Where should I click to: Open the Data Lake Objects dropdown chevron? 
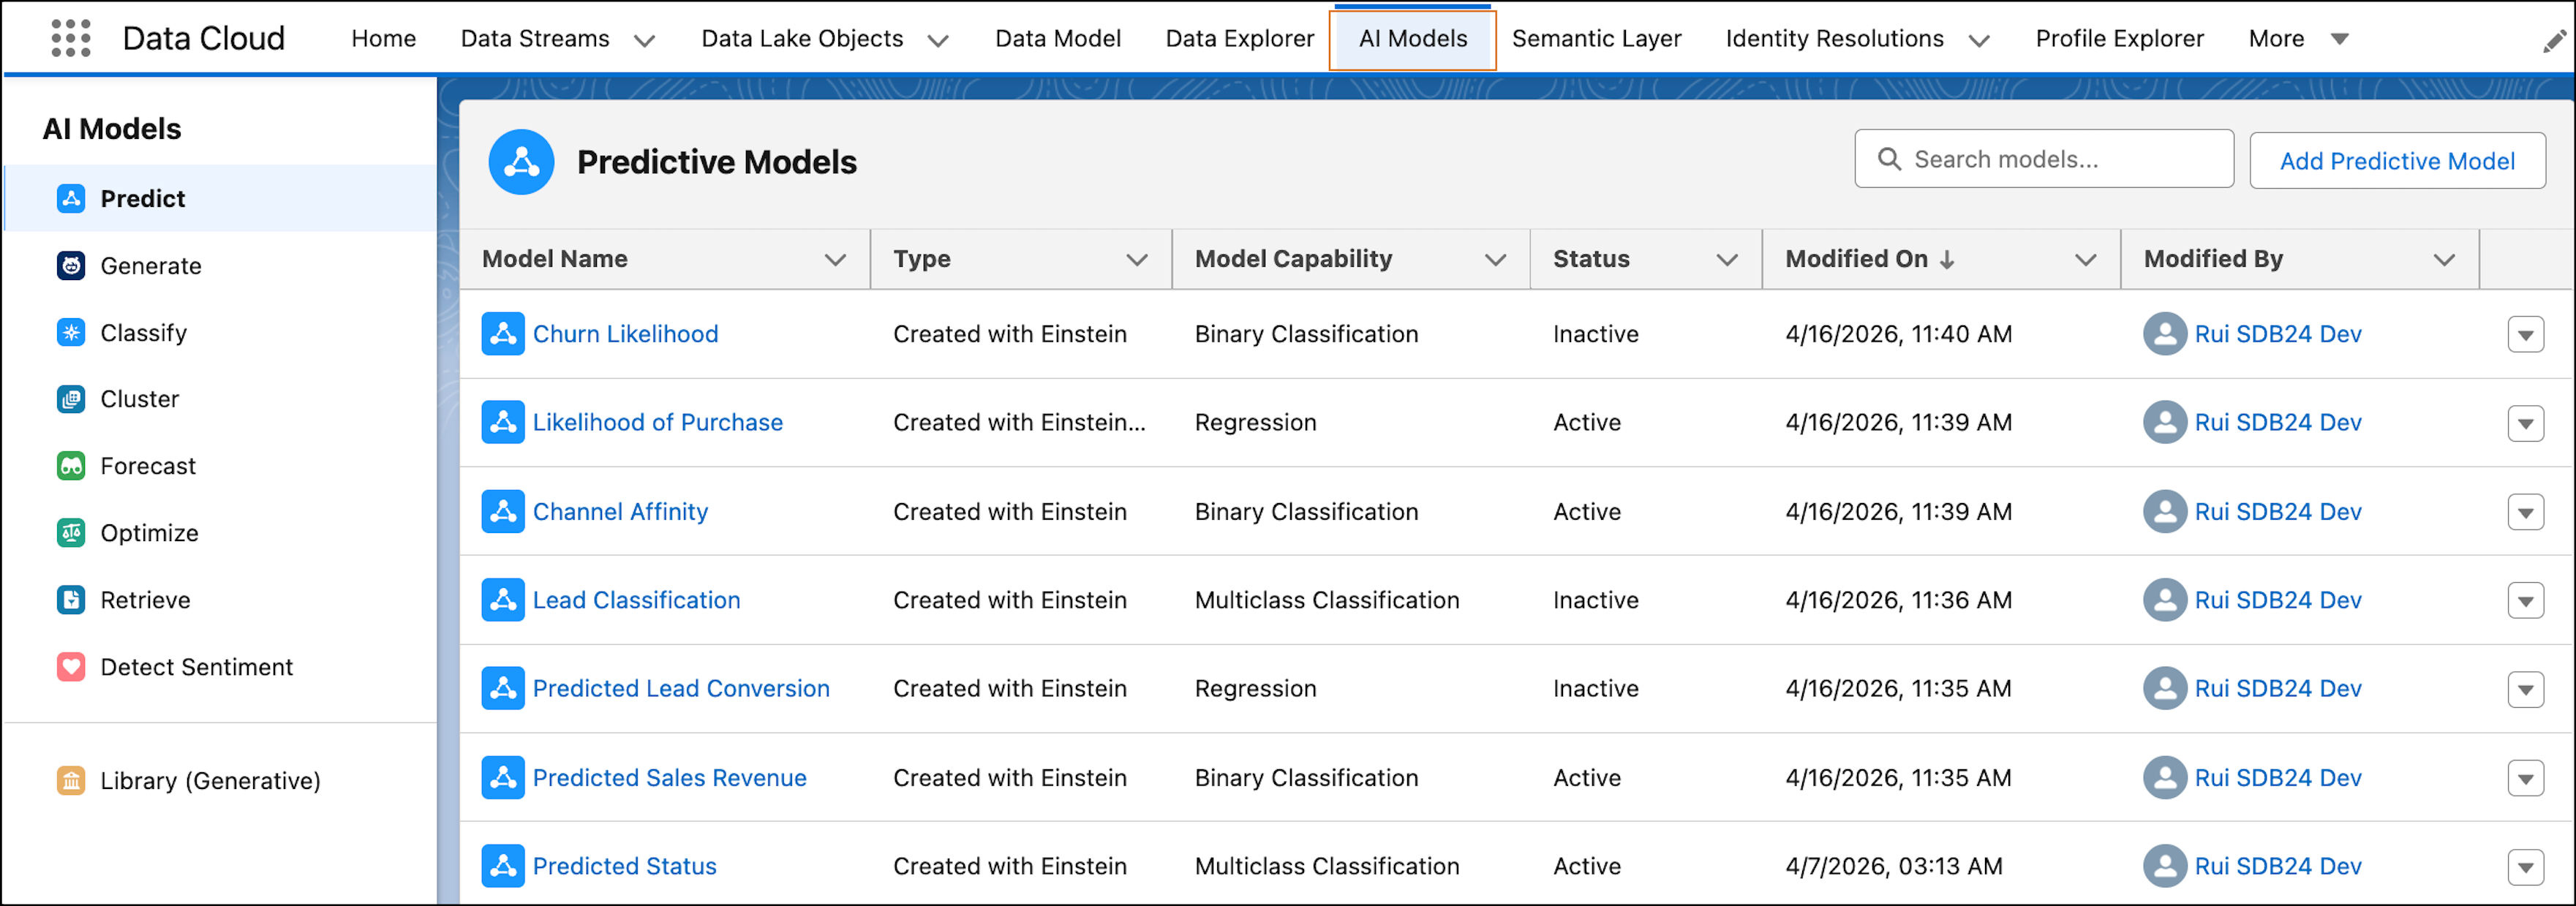[x=938, y=40]
